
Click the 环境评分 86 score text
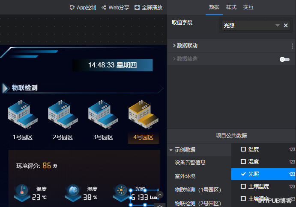coord(37,166)
